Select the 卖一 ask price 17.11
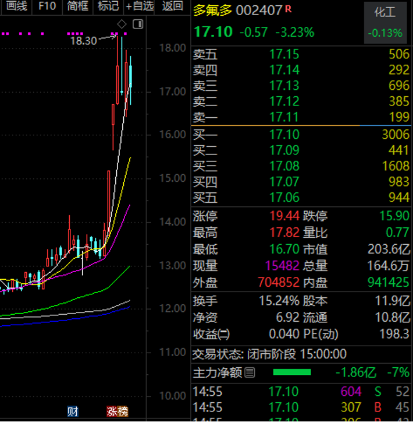 [284, 117]
